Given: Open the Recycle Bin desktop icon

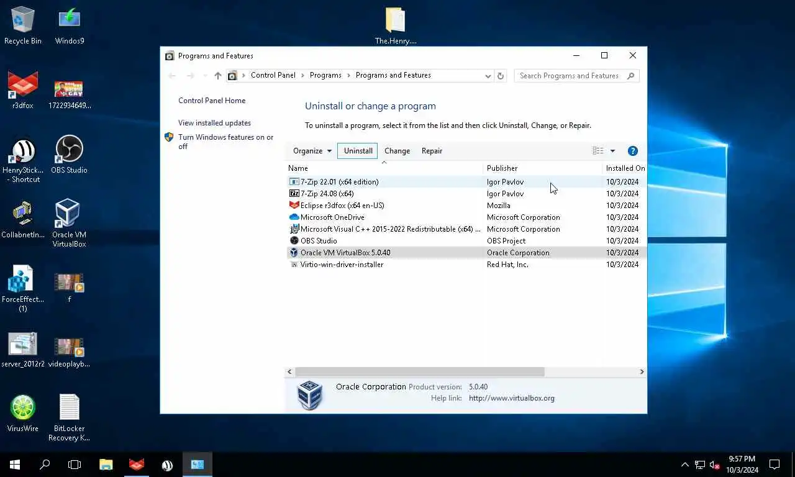Looking at the screenshot, I should pyautogui.click(x=23, y=25).
